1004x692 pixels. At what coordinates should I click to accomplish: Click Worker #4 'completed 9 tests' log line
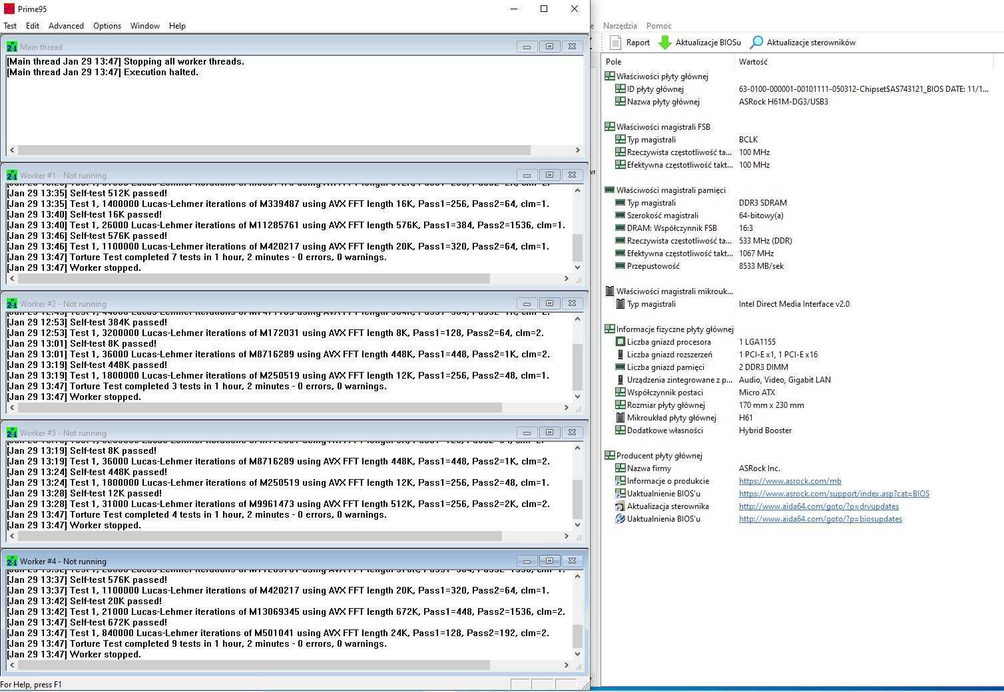(196, 644)
